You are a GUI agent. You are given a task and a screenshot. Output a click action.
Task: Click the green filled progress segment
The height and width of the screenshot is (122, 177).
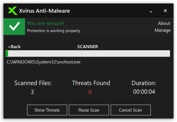pyautogui.click(x=7, y=53)
